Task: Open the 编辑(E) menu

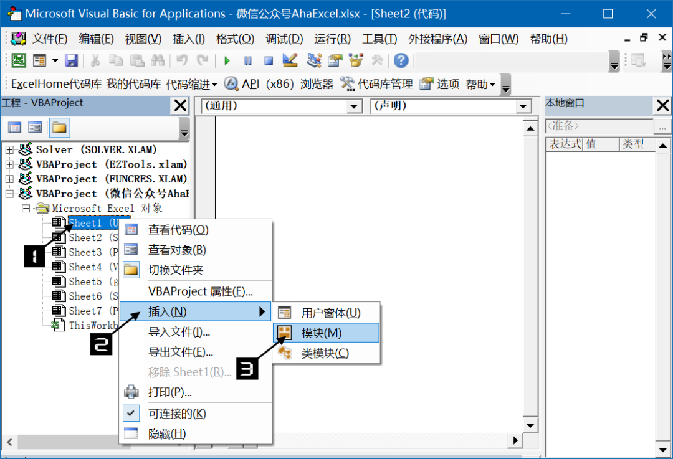Action: pyautogui.click(x=96, y=39)
